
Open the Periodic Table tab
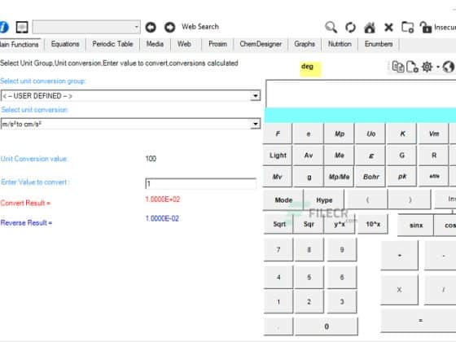pyautogui.click(x=112, y=44)
